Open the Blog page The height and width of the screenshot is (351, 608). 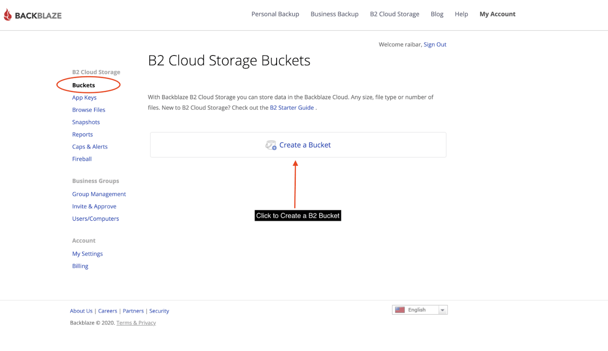pos(437,14)
